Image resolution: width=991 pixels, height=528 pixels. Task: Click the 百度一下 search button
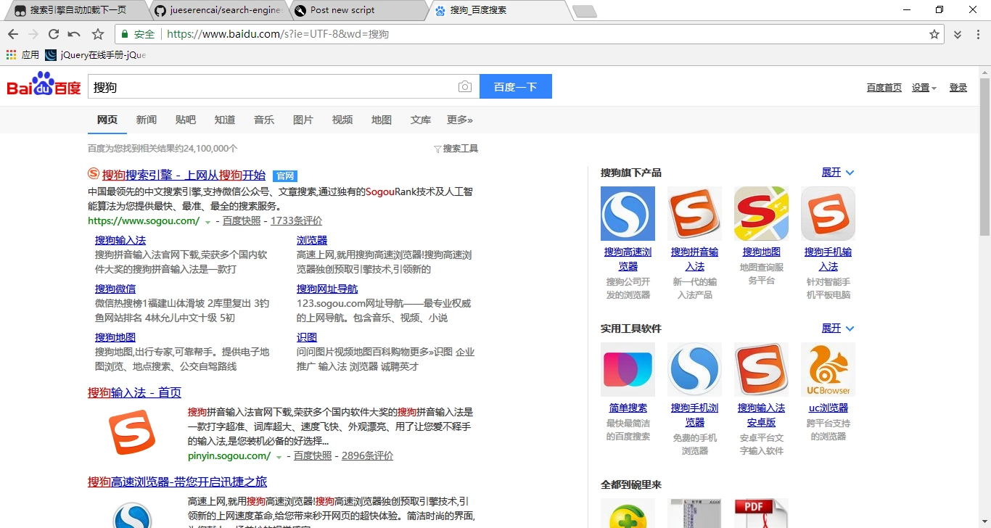[x=515, y=87]
